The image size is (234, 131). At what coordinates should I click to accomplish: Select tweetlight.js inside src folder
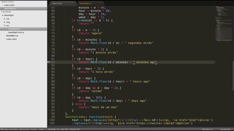[14, 29]
